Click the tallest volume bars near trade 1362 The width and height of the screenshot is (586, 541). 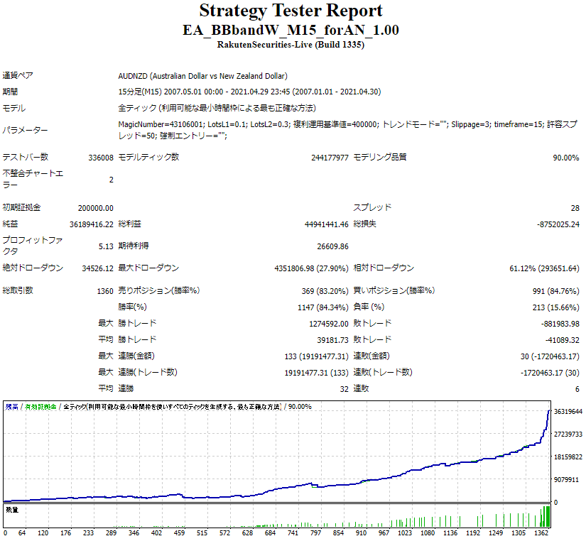pyautogui.click(x=546, y=516)
